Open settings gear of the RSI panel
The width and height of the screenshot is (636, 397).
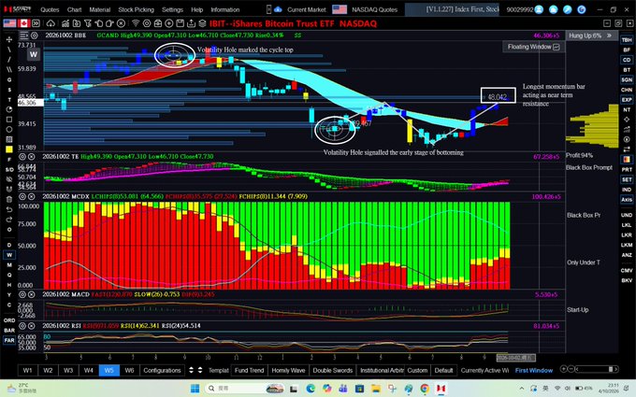pyautogui.click(x=22, y=326)
